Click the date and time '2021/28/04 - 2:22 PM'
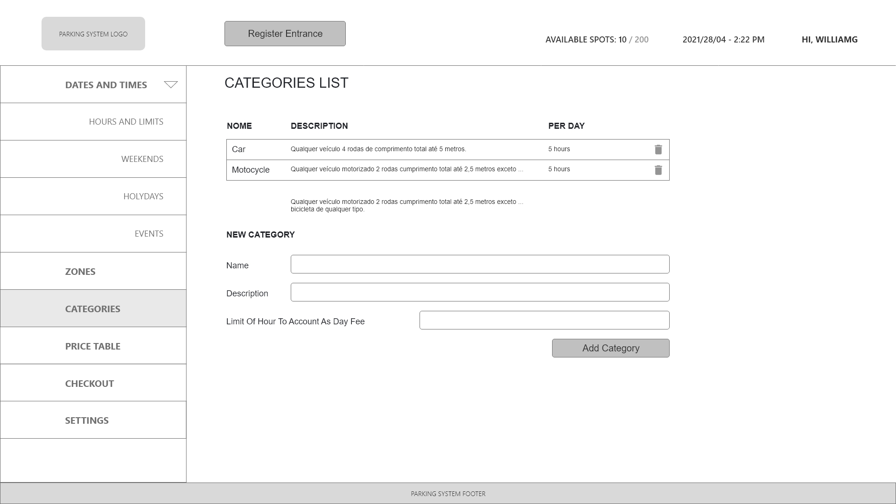The height and width of the screenshot is (504, 896). pyautogui.click(x=723, y=40)
